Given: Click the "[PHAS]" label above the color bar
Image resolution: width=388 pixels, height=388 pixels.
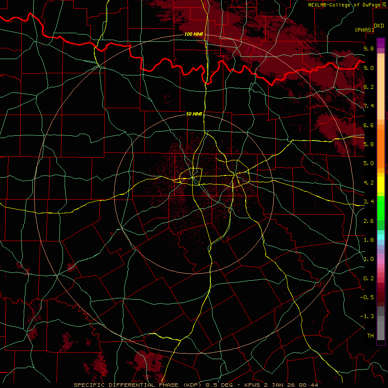Looking at the screenshot, I should 364,30.
